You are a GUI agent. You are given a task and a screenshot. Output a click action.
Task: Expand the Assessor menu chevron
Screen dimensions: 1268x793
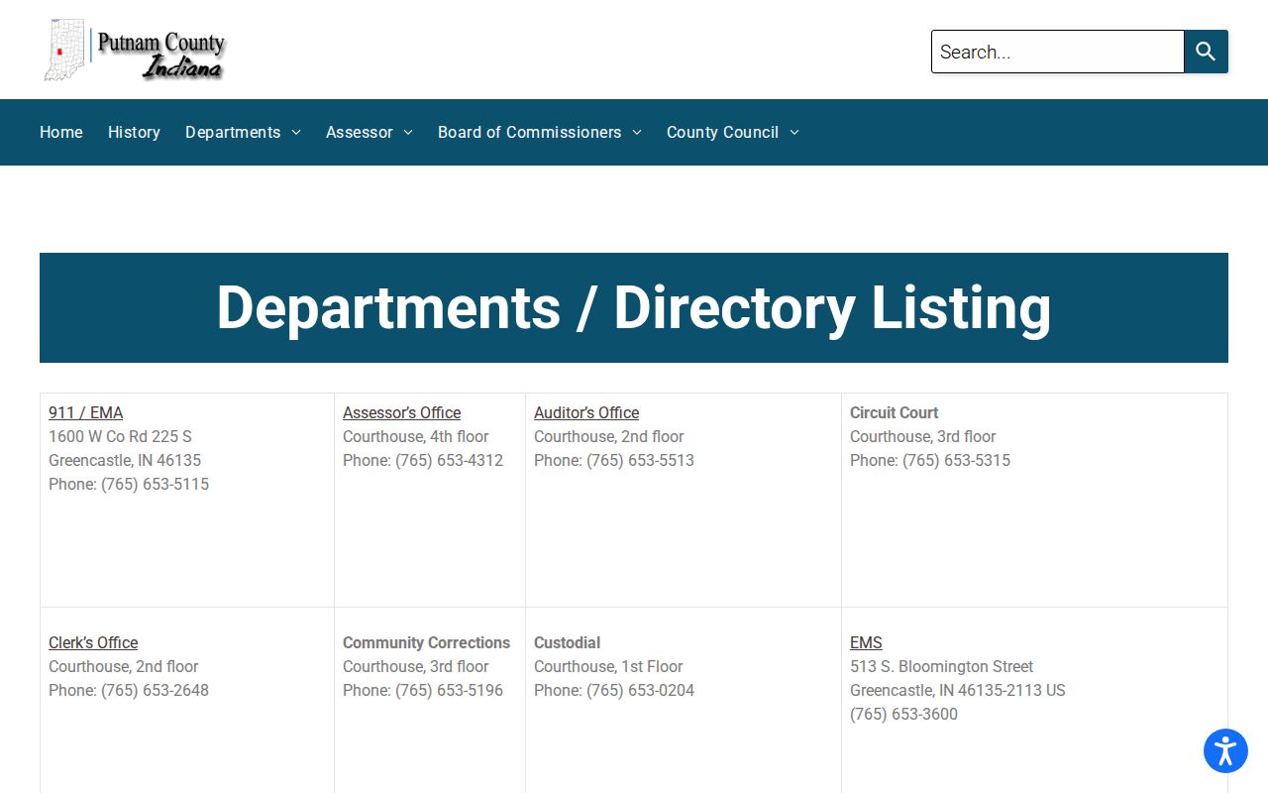pos(408,133)
